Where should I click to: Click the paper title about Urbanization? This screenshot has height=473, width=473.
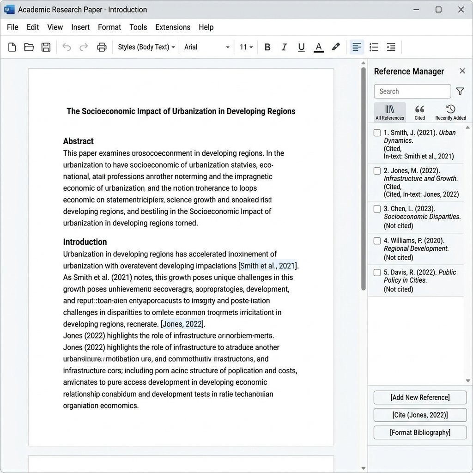tap(181, 111)
